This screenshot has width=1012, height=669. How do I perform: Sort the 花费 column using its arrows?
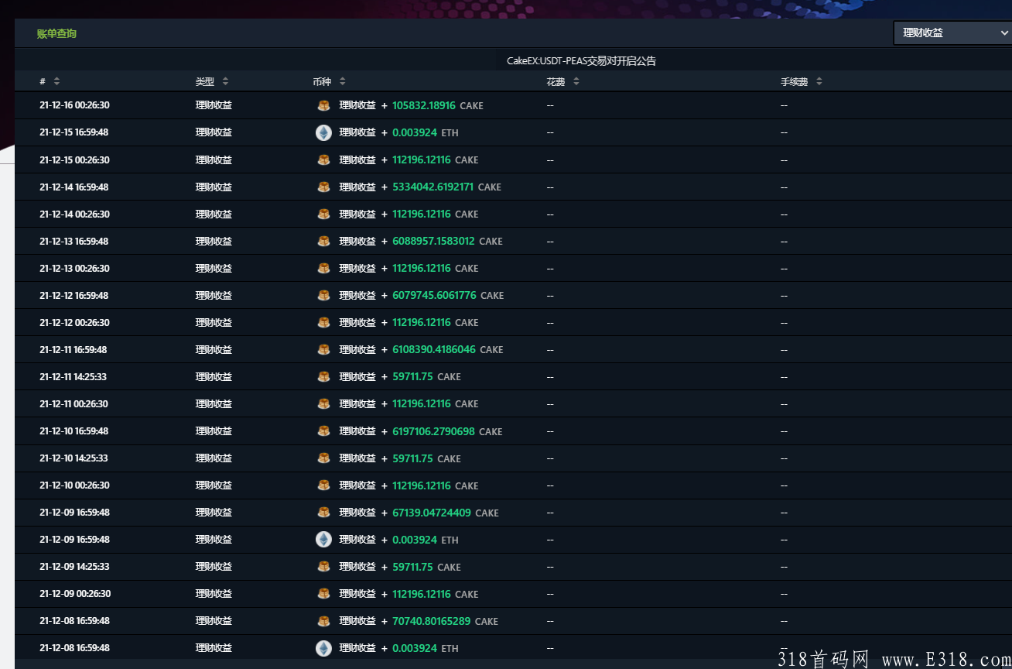coord(576,81)
